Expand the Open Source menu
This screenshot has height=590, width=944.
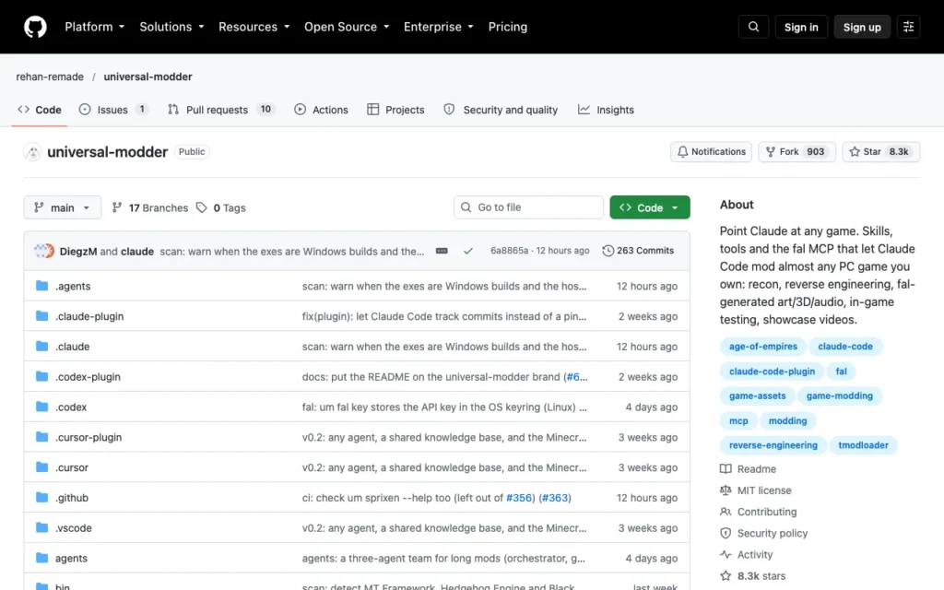click(347, 27)
